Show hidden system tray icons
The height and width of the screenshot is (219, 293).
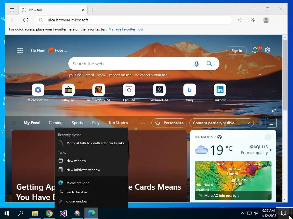coord(242,213)
